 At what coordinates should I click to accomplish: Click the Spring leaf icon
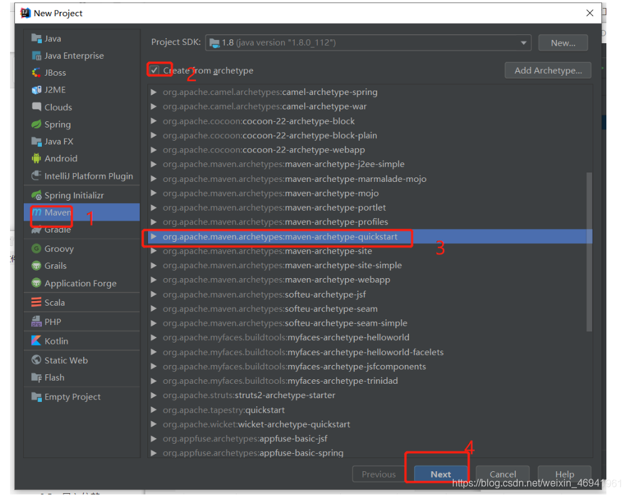coord(36,124)
